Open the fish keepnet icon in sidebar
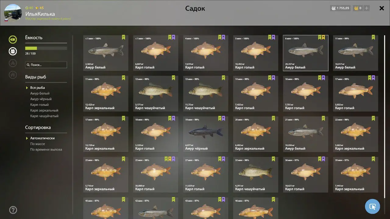 [x=13, y=39]
